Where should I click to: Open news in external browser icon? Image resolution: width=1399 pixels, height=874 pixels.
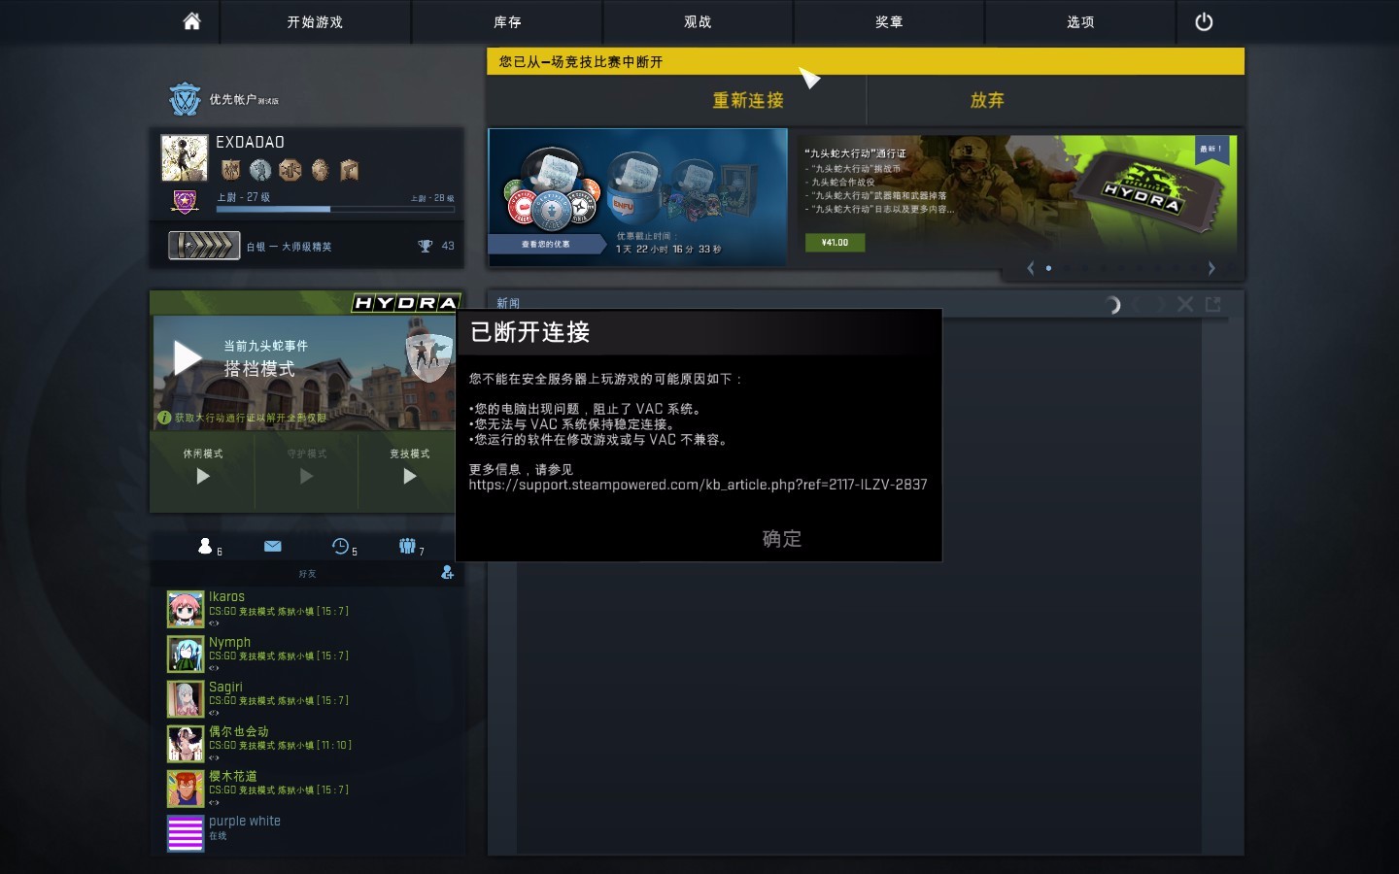click(1212, 304)
